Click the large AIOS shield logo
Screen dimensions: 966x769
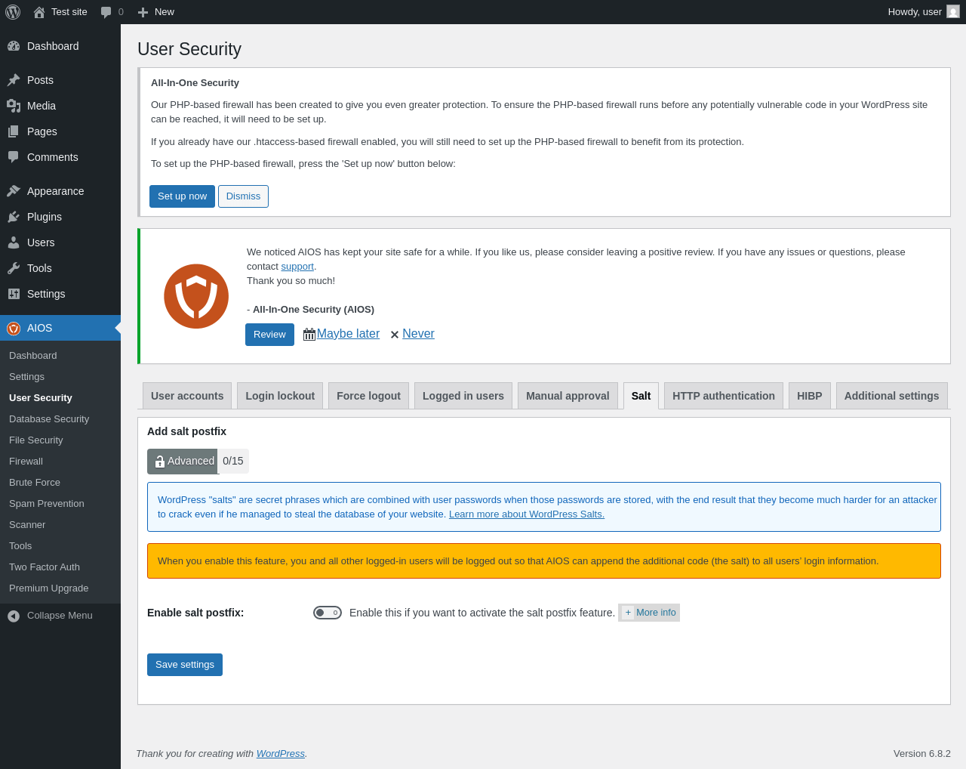(196, 296)
